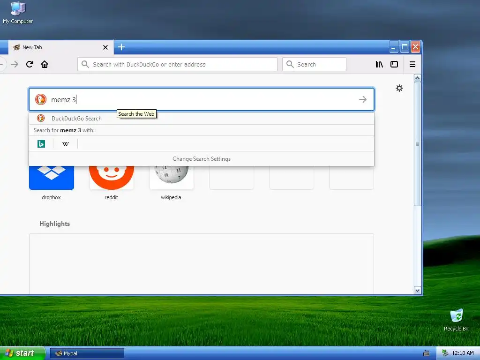Screen dimensions: 480x360
Task: Reload the current page
Action: (x=30, y=64)
